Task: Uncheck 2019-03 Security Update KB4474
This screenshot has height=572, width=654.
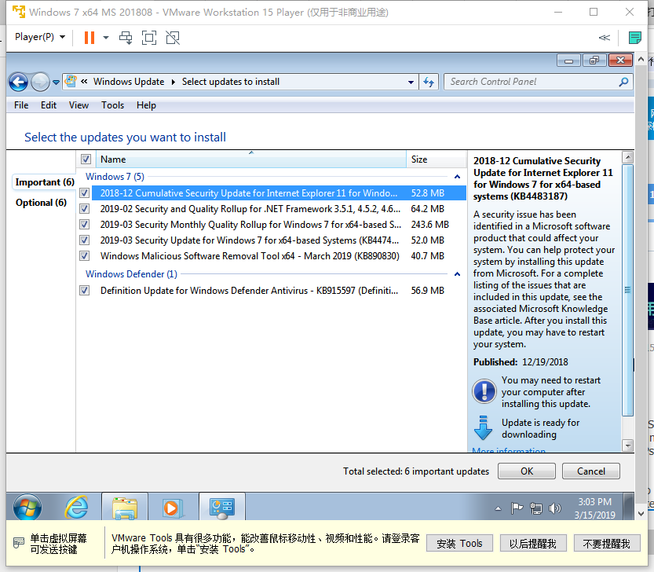Action: tap(85, 240)
